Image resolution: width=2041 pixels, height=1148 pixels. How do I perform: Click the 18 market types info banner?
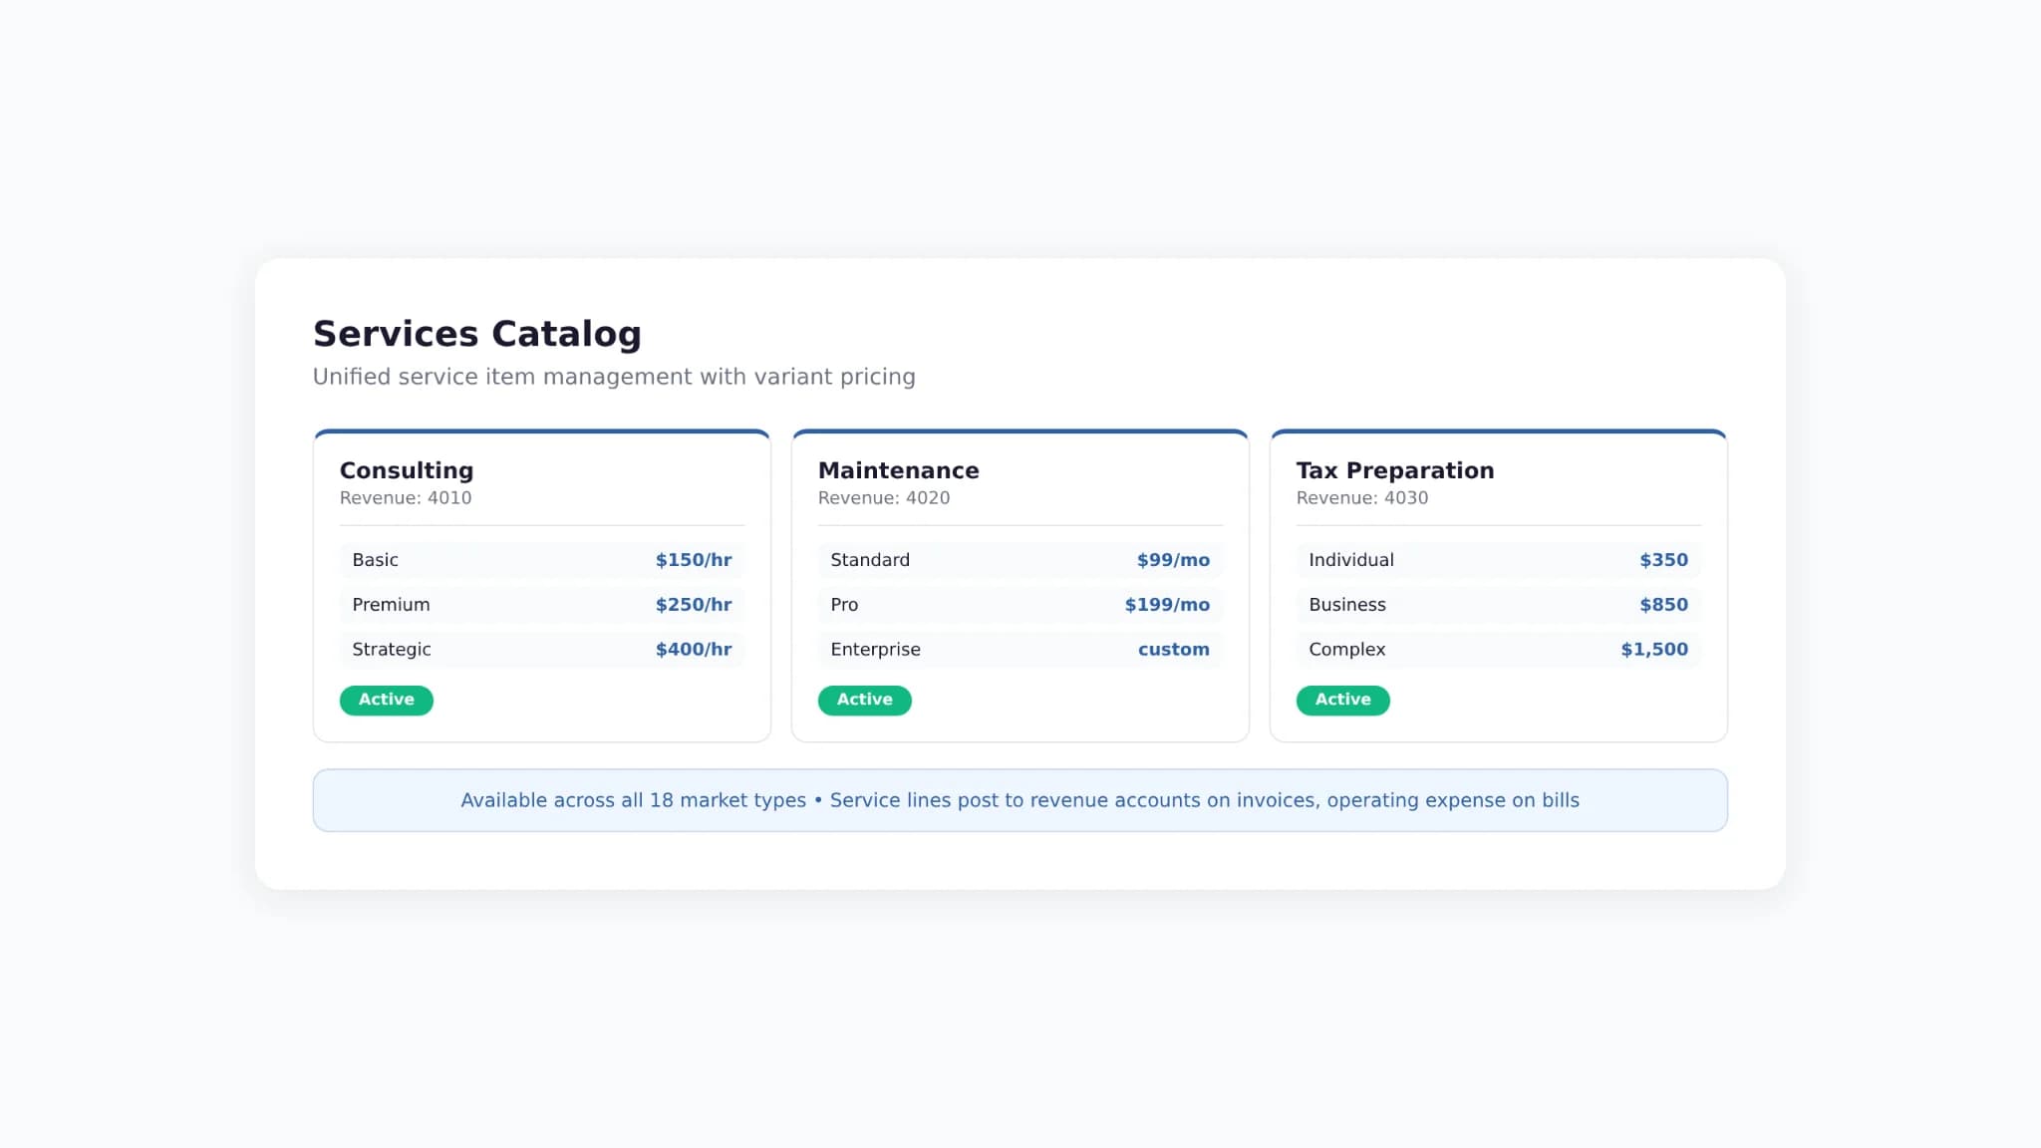[x=1020, y=800]
